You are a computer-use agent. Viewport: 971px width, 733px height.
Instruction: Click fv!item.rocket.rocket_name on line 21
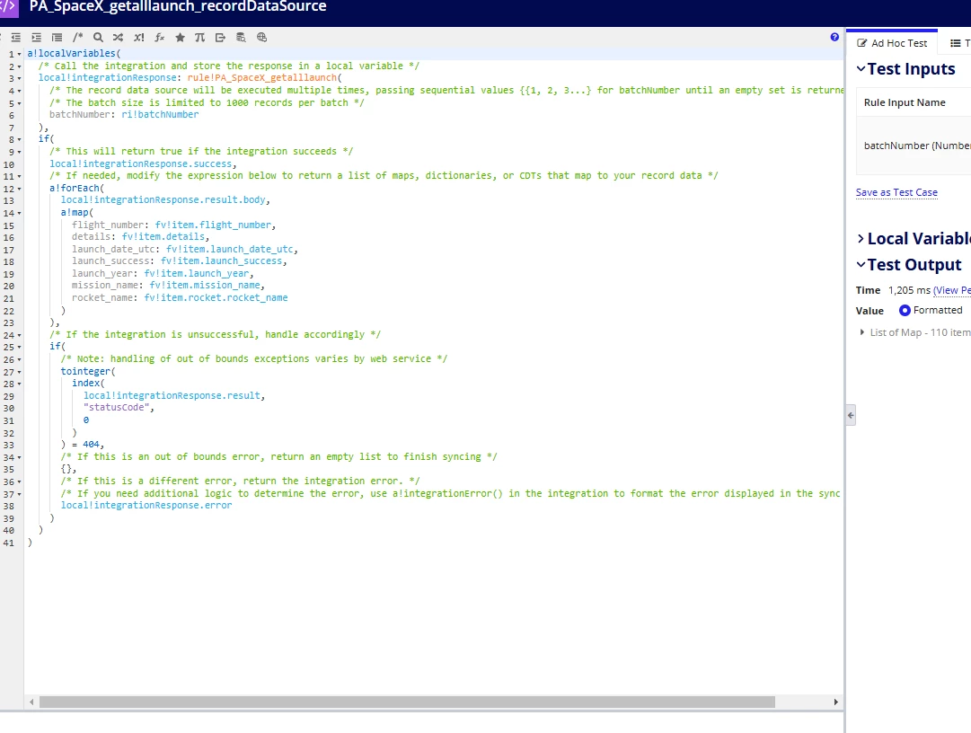click(216, 298)
